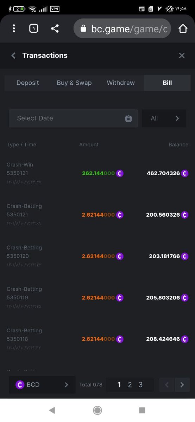Go to page 3 of transactions
Viewport: 195px width, 422px height.
click(x=140, y=385)
